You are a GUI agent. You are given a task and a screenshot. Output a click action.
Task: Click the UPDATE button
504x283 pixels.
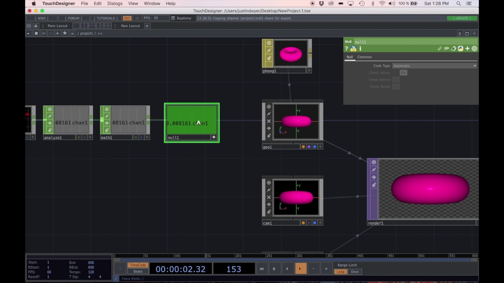(x=462, y=18)
